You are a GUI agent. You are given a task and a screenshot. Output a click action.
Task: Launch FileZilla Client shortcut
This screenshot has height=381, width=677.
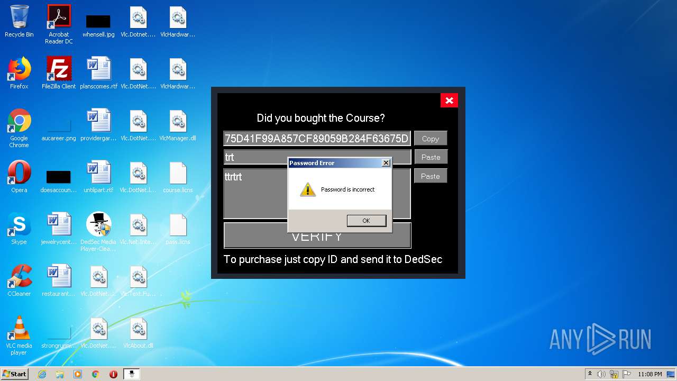(x=59, y=74)
